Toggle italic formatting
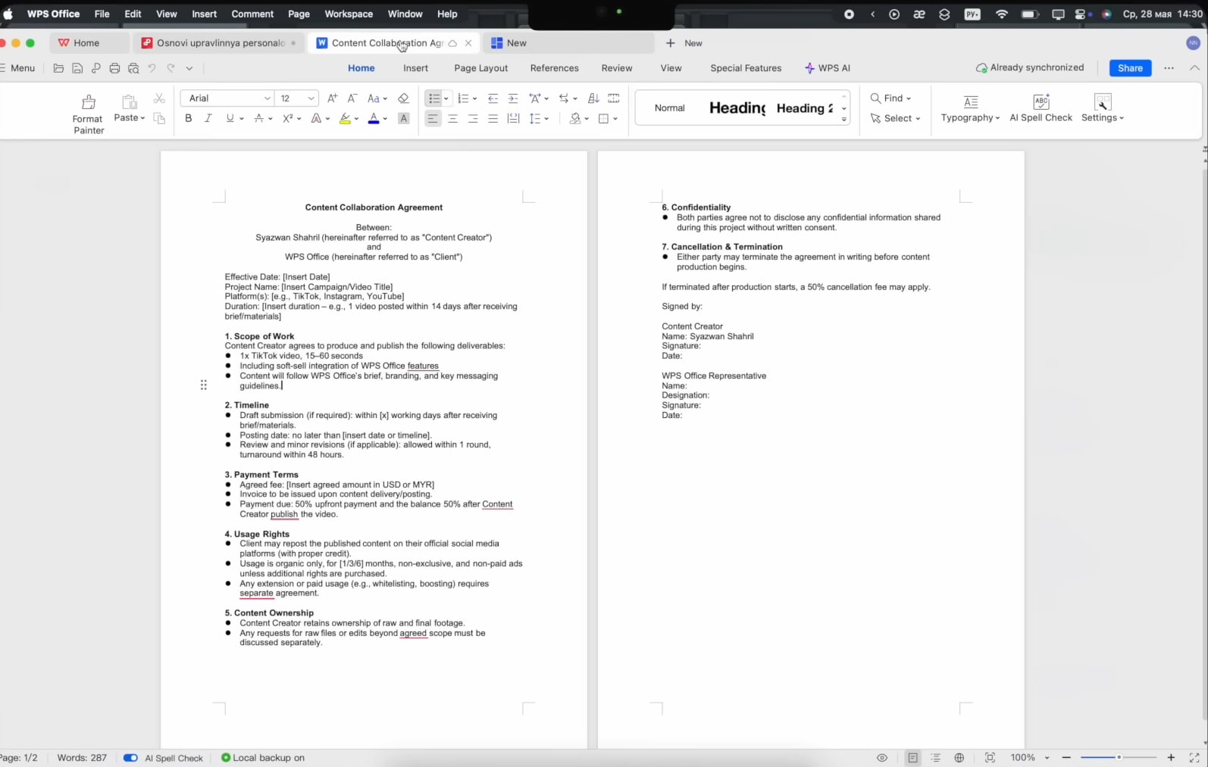Screen dimensions: 1208x767 (208, 118)
